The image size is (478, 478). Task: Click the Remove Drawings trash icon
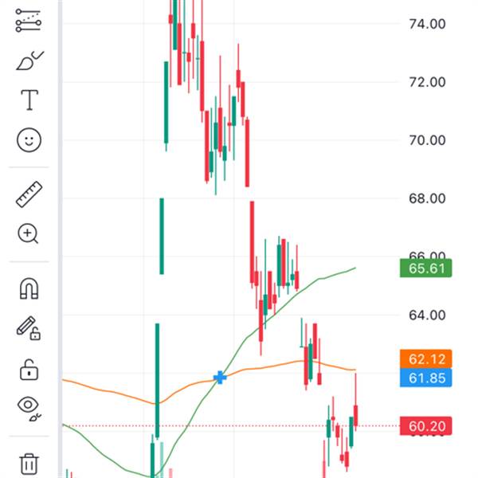pyautogui.click(x=29, y=464)
